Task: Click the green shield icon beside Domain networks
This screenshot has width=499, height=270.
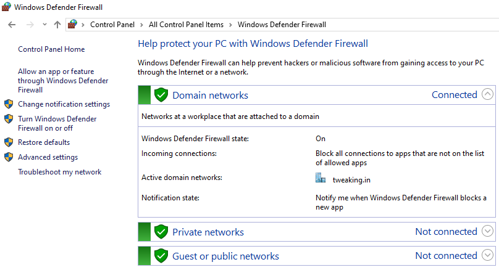Action: [161, 95]
